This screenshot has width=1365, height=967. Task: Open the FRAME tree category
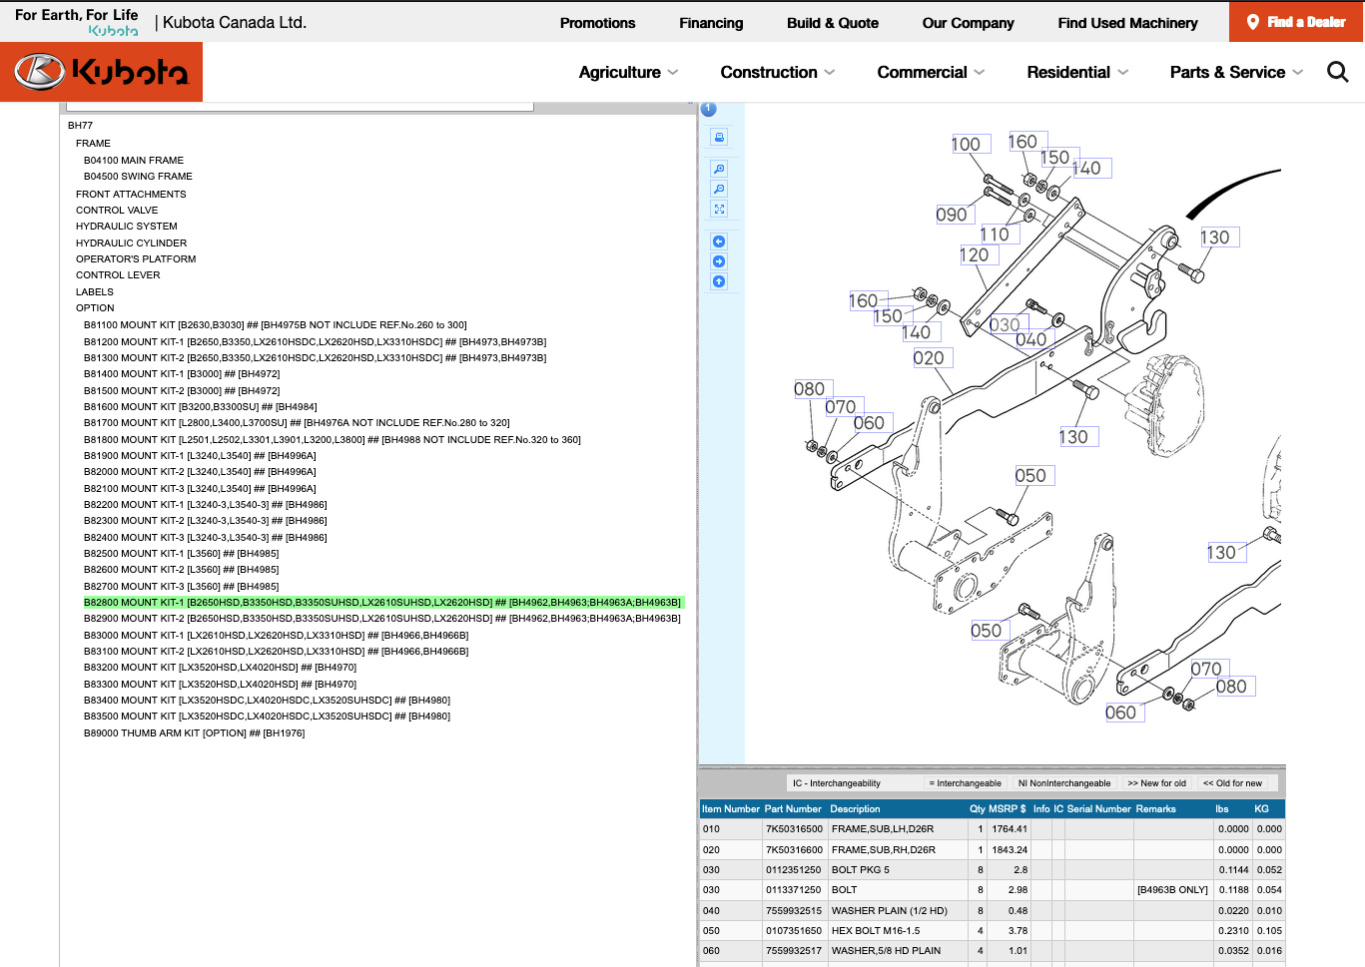pos(93,144)
